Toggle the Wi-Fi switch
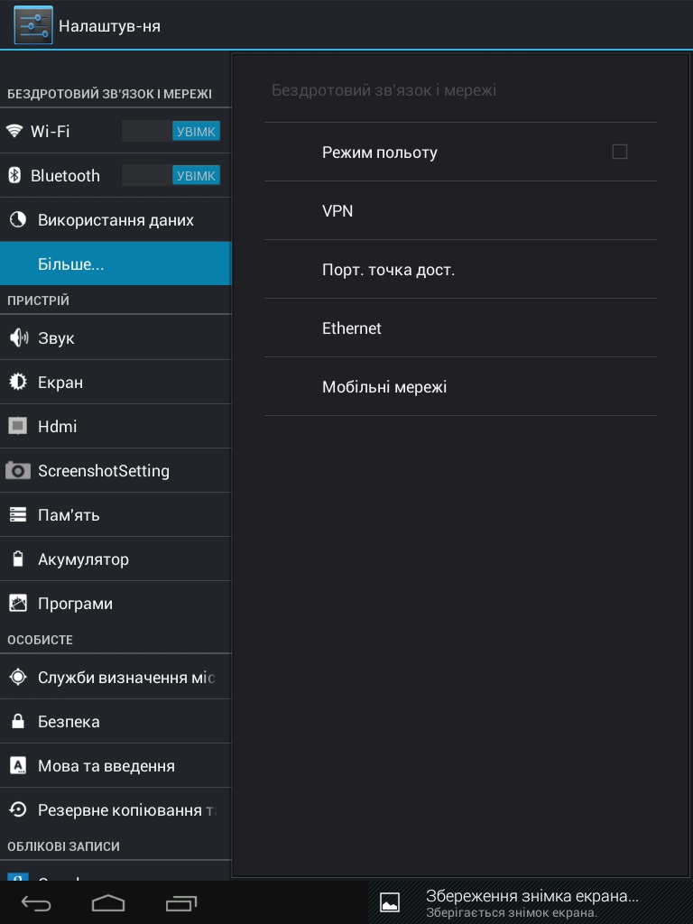693x924 pixels. coord(171,131)
